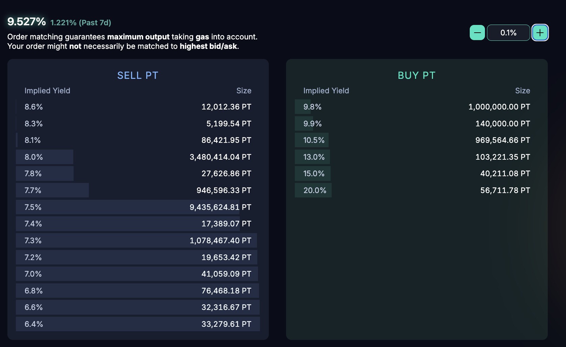Select the 10.5% implied yield buy row
566x347 pixels.
(416, 140)
